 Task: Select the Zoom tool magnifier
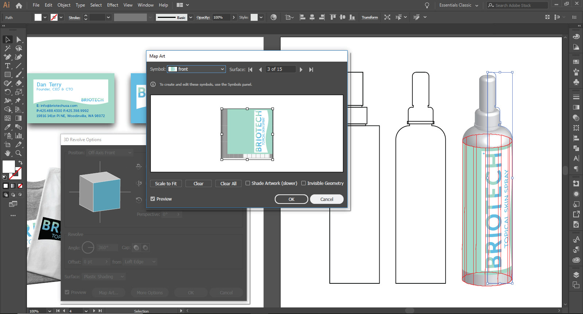click(19, 153)
